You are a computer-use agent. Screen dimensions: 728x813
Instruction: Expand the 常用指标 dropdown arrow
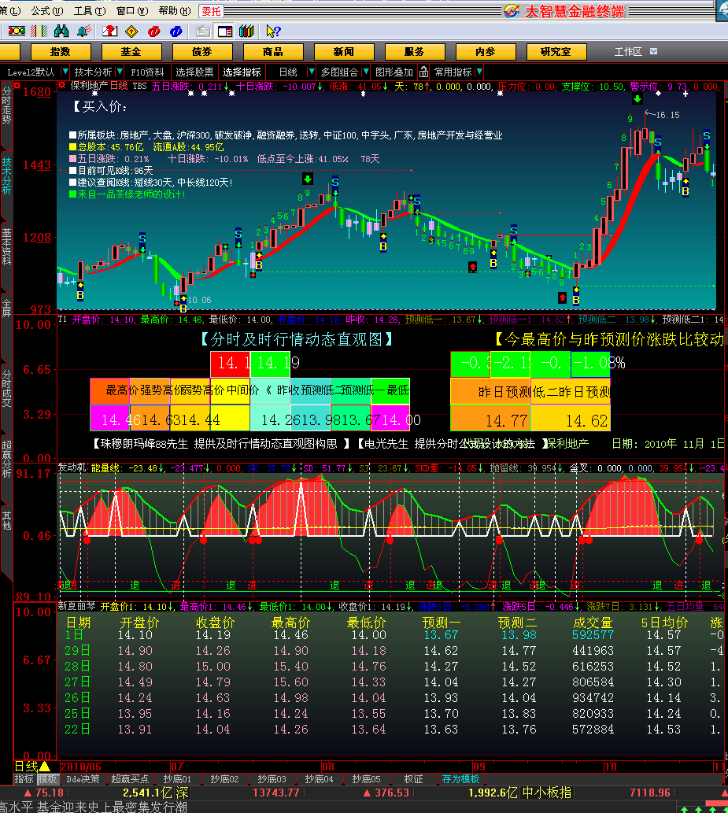coord(479,72)
